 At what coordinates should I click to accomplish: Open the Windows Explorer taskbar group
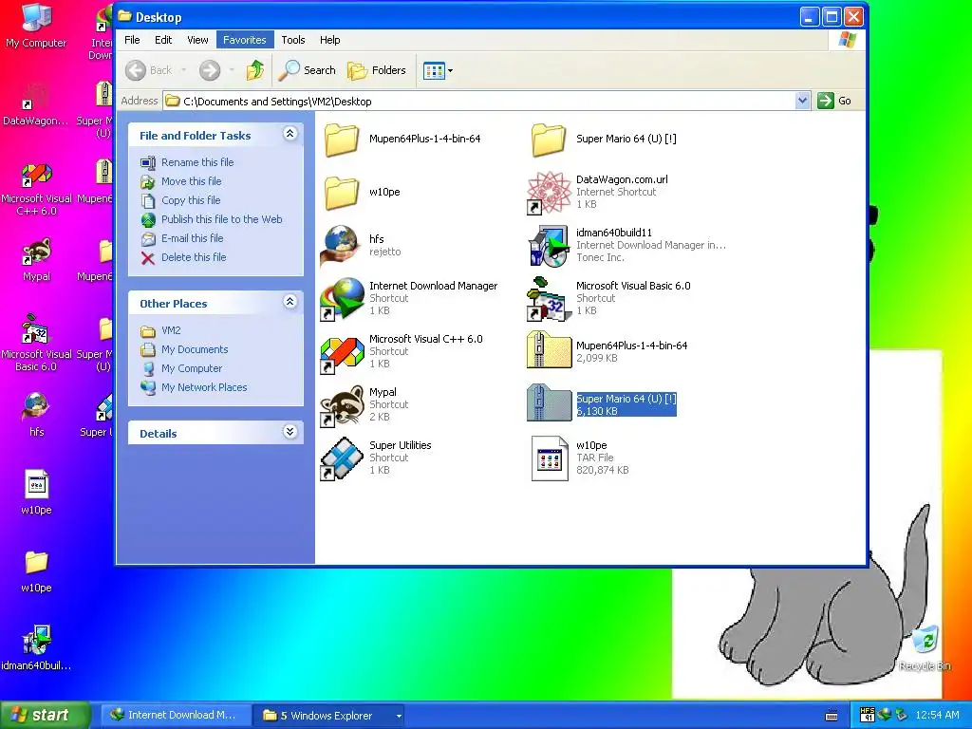(x=330, y=715)
